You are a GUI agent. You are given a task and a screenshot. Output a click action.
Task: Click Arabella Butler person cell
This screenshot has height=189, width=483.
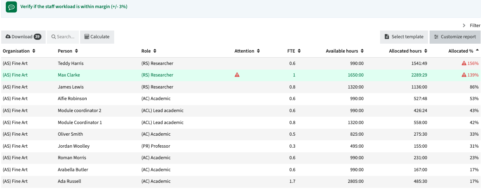point(73,170)
